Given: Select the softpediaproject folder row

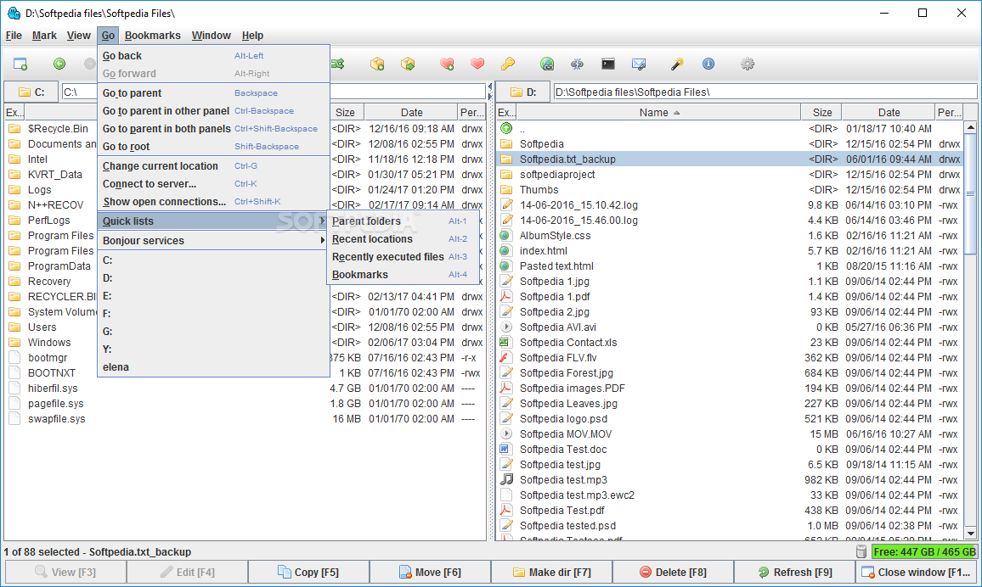Looking at the screenshot, I should (731, 175).
